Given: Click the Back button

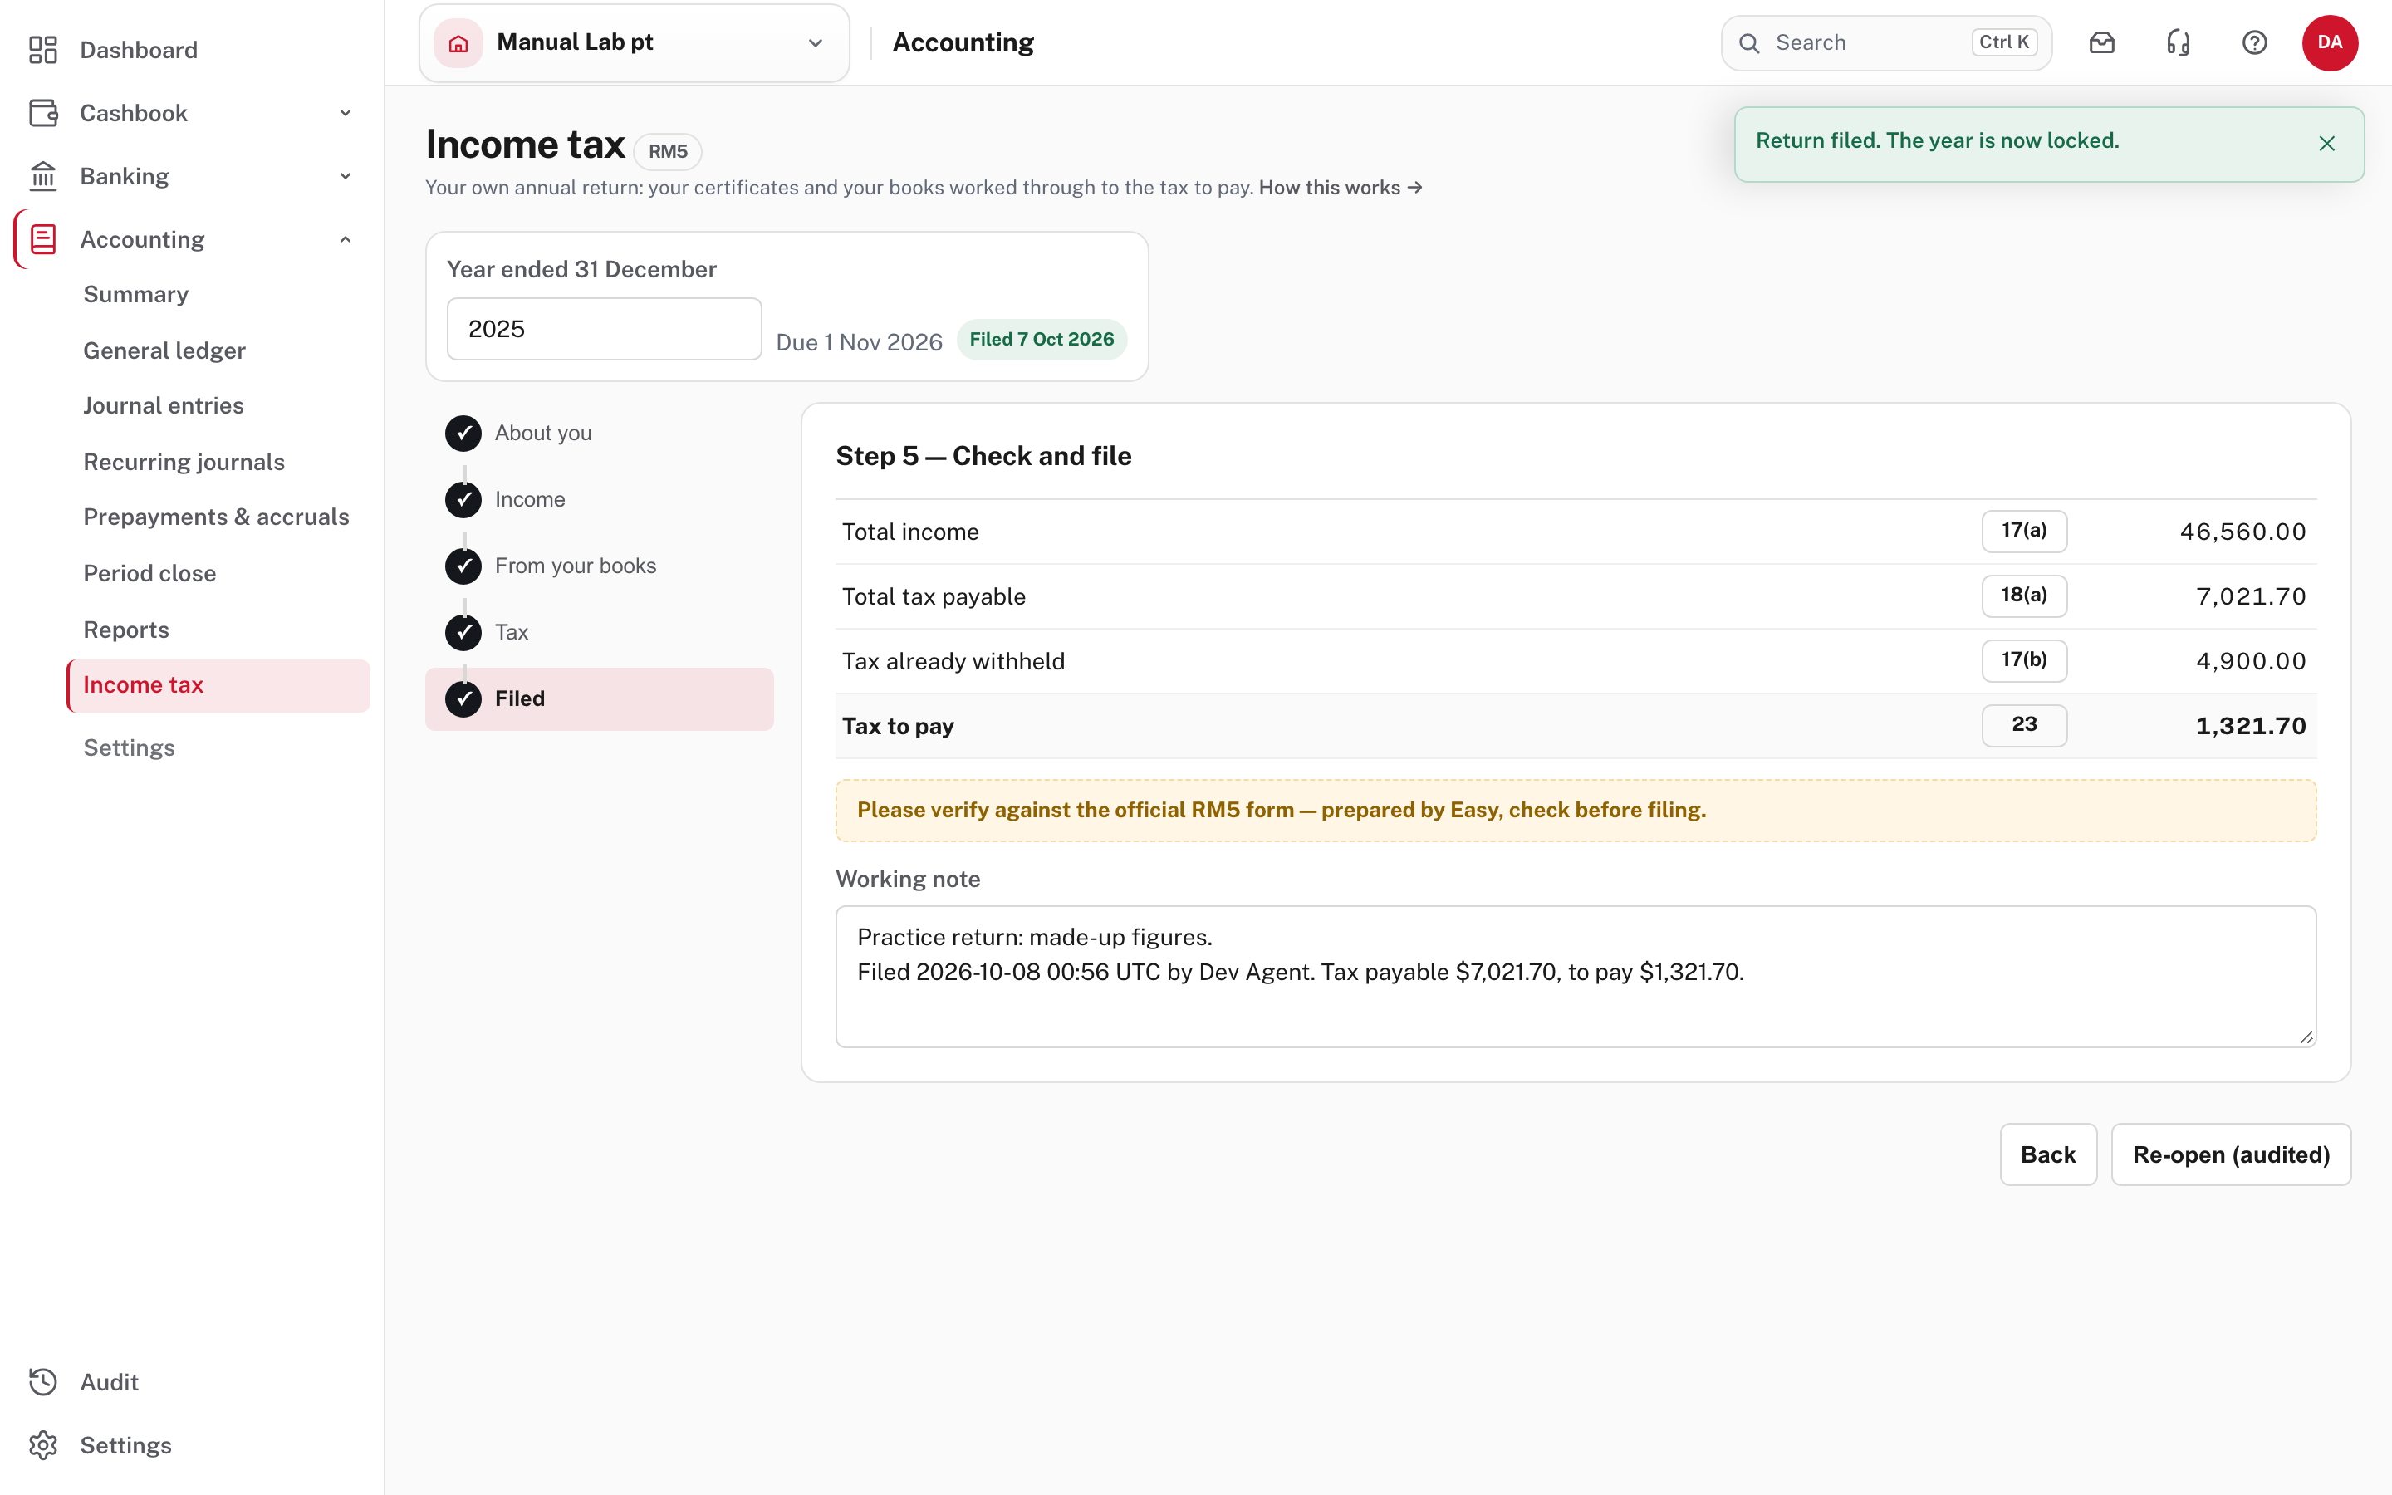Looking at the screenshot, I should click(2048, 1154).
